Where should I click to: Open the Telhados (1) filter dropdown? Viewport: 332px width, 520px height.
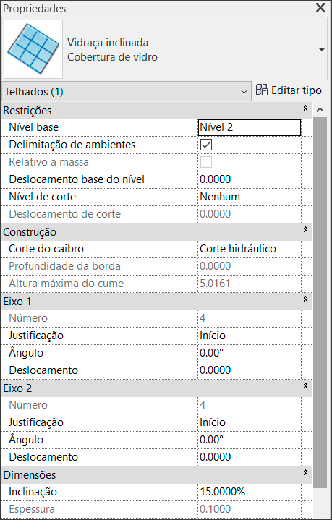[x=127, y=92]
